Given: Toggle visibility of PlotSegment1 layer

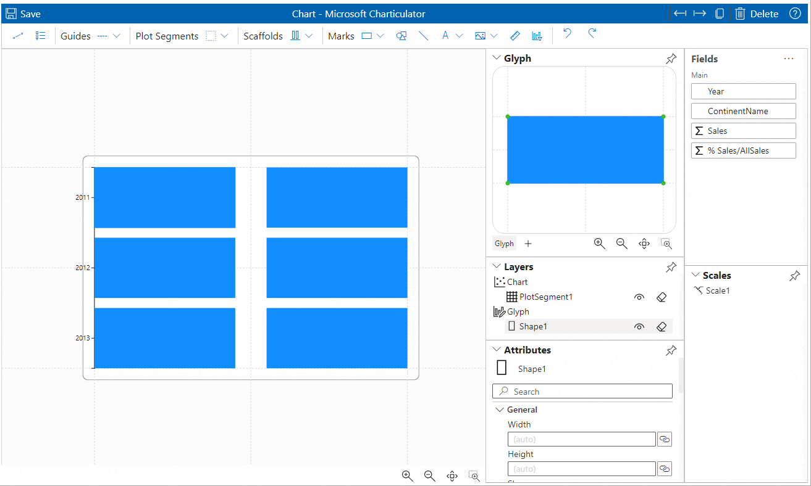Looking at the screenshot, I should click(639, 297).
